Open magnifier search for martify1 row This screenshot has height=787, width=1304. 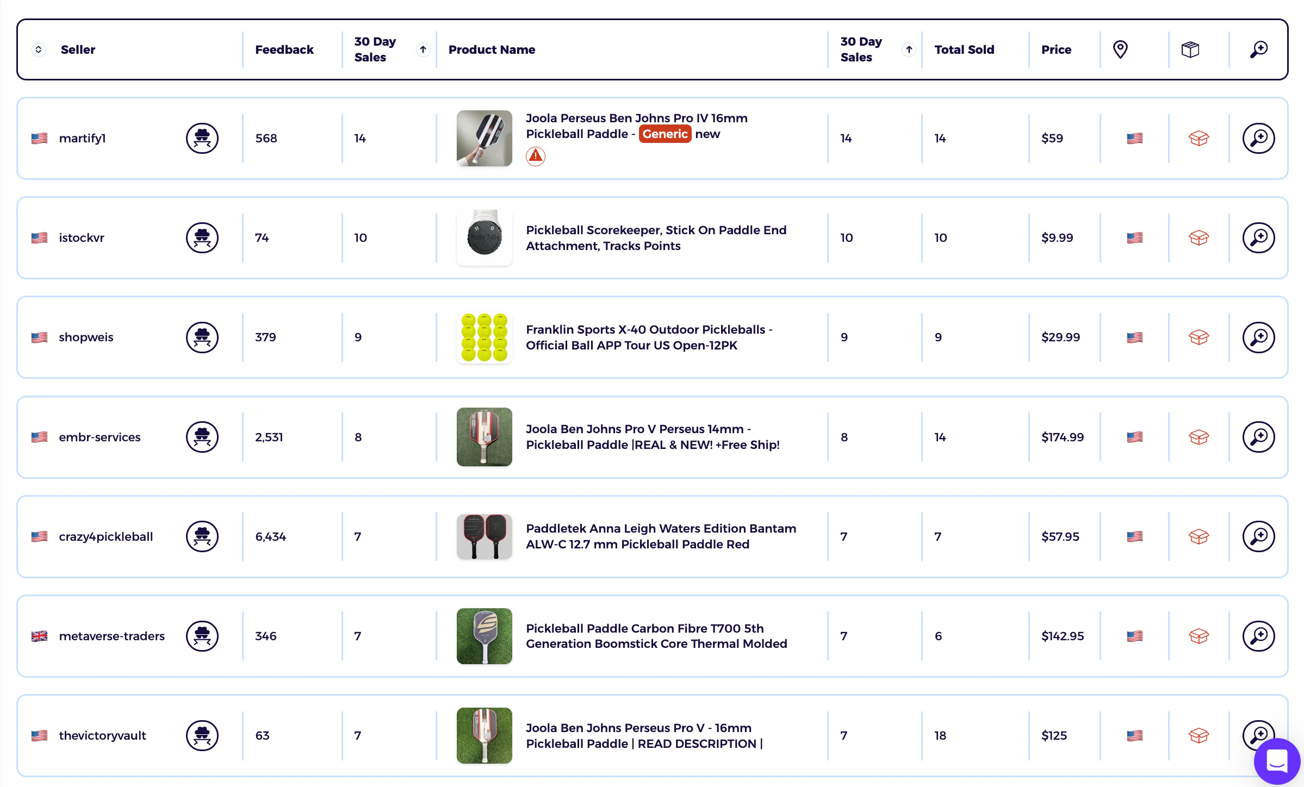[1258, 138]
